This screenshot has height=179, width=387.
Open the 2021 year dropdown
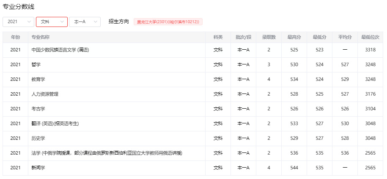coord(18,22)
